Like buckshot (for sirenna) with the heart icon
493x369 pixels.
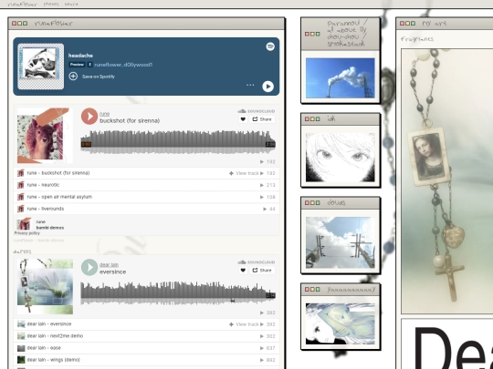click(x=243, y=119)
